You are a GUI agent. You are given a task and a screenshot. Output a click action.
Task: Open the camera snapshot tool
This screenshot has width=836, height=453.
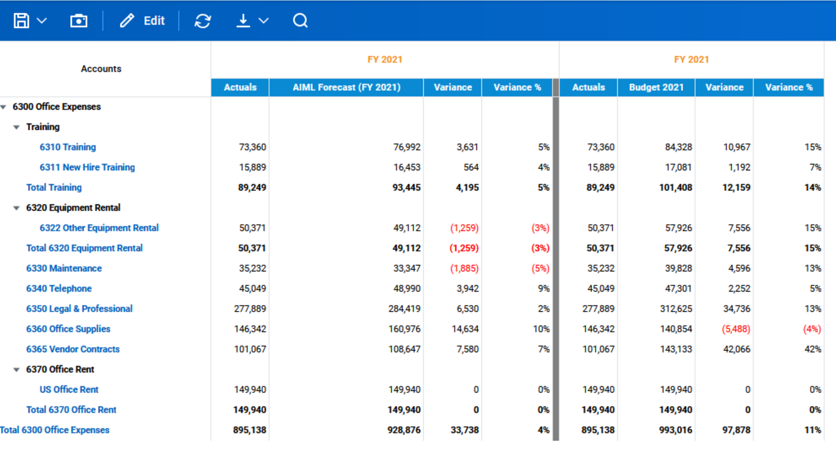coord(78,20)
